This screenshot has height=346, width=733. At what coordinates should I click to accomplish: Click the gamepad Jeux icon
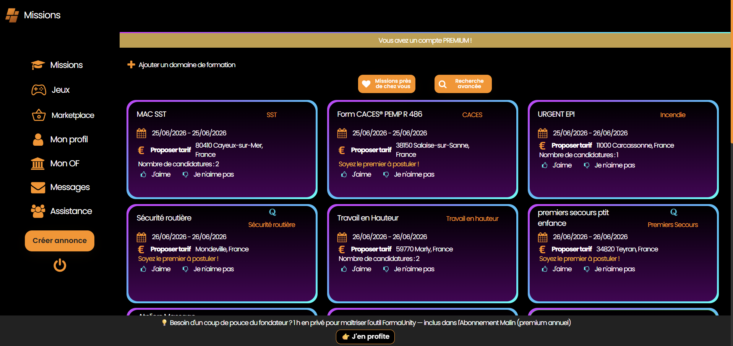39,90
